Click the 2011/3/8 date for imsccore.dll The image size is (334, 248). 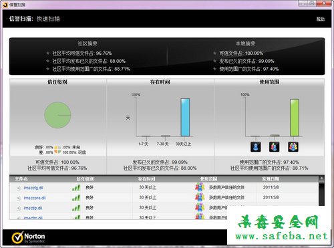pos(271,197)
